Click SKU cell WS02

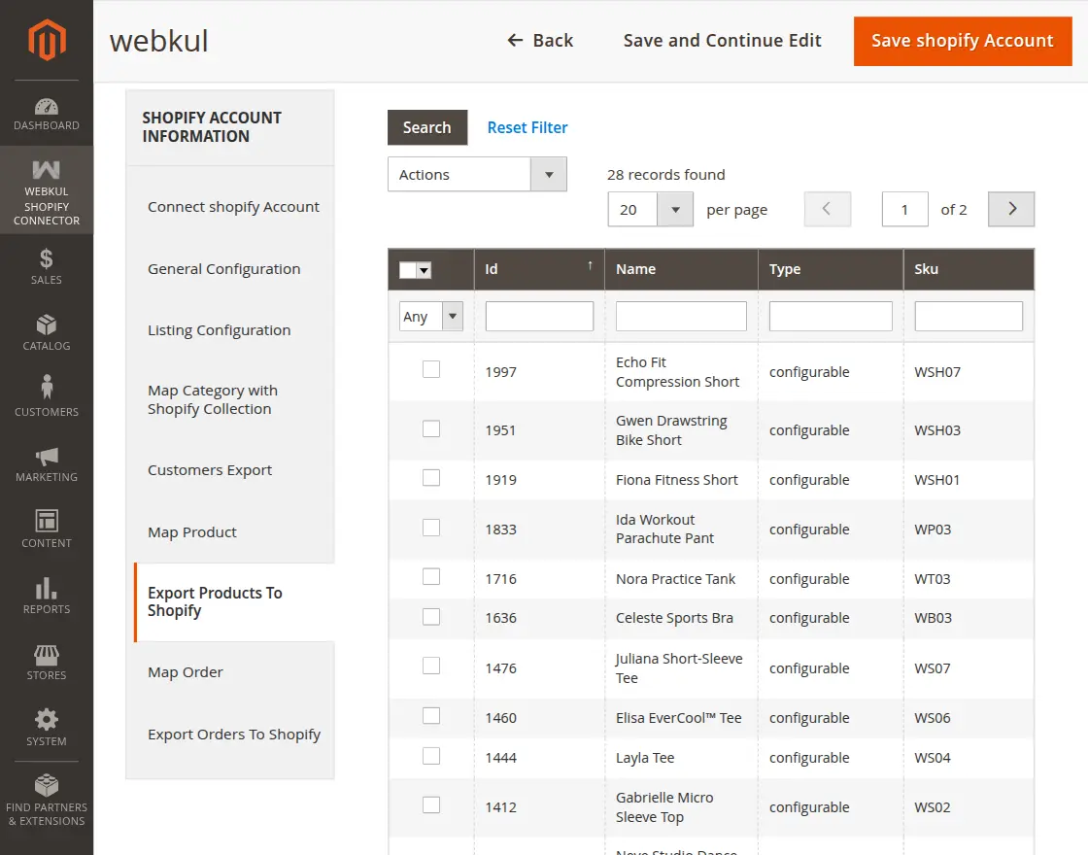tap(933, 807)
